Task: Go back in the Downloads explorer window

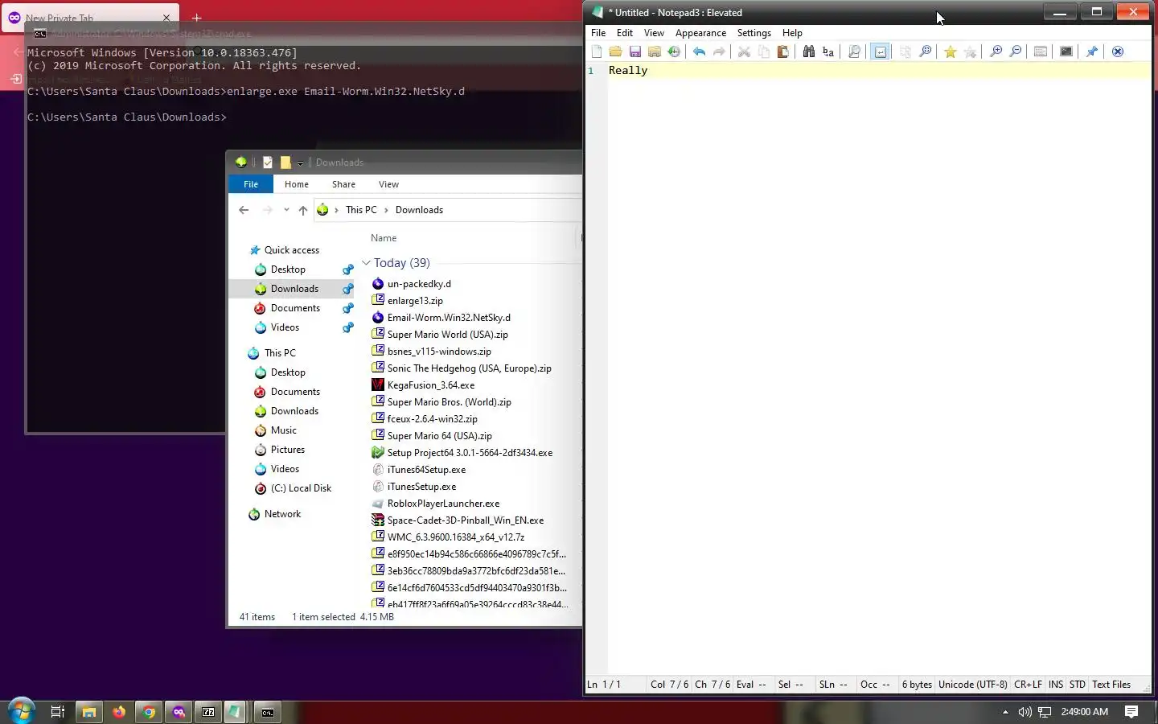Action: (x=244, y=210)
